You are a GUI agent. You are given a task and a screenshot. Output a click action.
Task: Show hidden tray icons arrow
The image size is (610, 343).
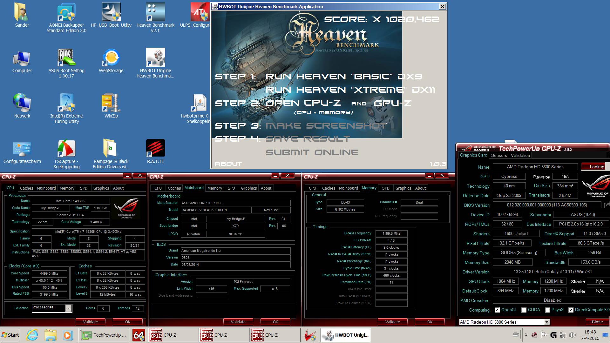coord(526,335)
